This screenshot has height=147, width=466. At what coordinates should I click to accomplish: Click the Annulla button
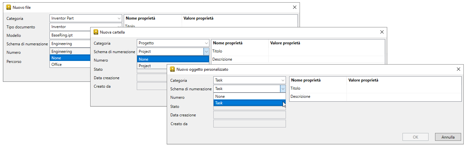[x=448, y=137]
